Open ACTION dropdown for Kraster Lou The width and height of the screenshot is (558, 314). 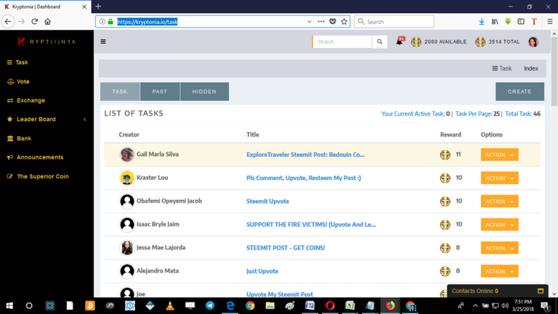point(499,178)
